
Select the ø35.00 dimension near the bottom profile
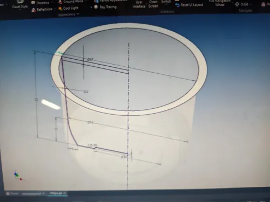[x=92, y=145]
